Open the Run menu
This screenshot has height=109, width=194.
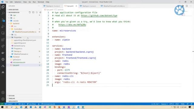click(34, 2)
